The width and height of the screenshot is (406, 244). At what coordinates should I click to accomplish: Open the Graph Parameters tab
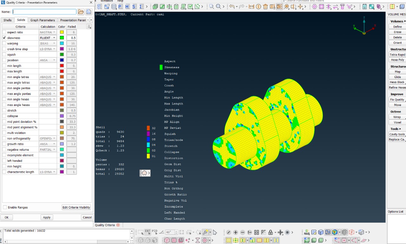(43, 20)
